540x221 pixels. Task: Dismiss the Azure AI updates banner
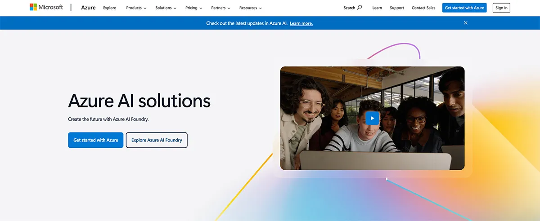click(466, 23)
